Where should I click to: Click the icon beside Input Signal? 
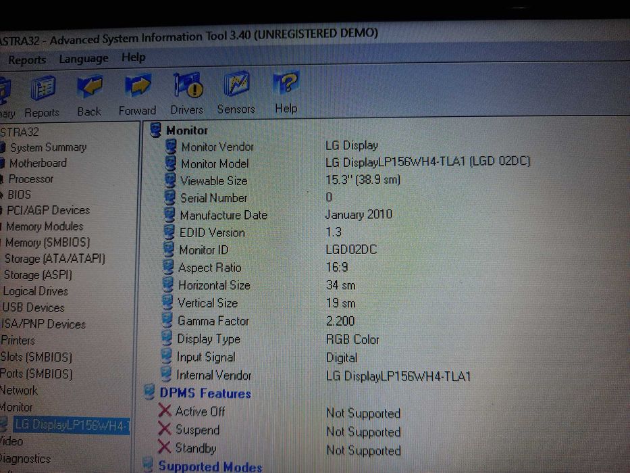(x=166, y=357)
